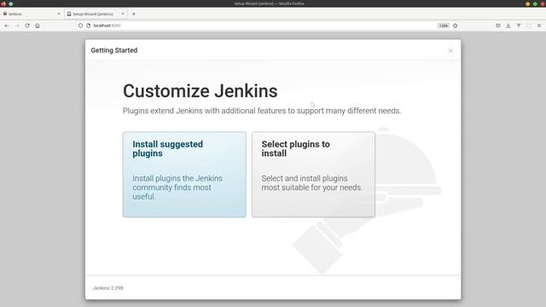
Task: Open the Pocket save icon
Action: tap(498, 26)
